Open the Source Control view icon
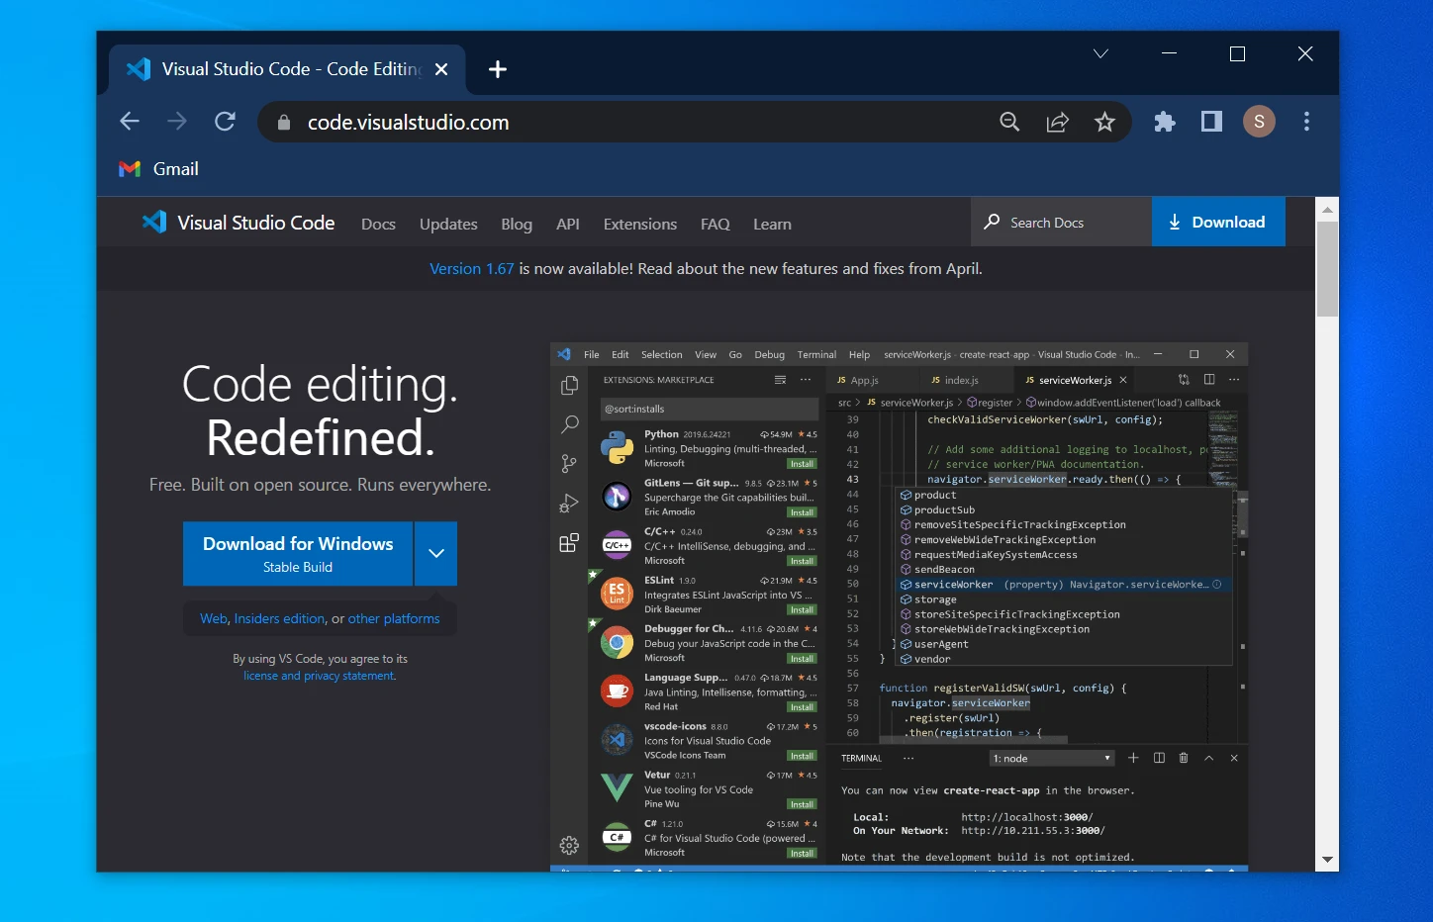Image resolution: width=1433 pixels, height=922 pixels. click(569, 463)
